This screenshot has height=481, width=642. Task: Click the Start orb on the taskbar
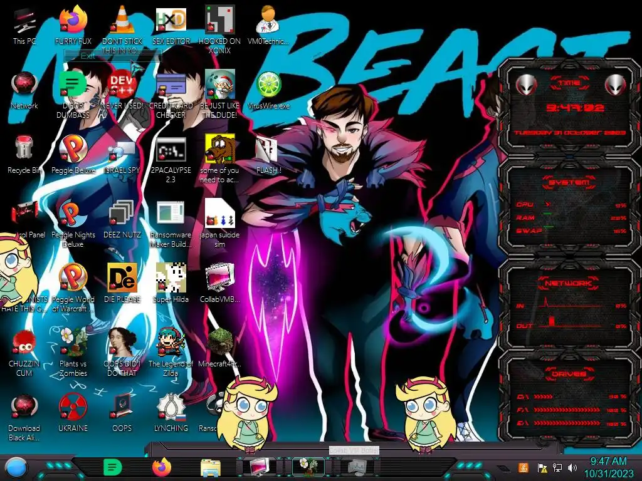coord(16,467)
